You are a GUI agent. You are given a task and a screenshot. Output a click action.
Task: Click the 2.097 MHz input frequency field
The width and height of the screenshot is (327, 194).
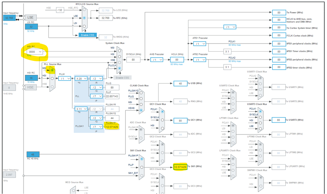(9, 175)
